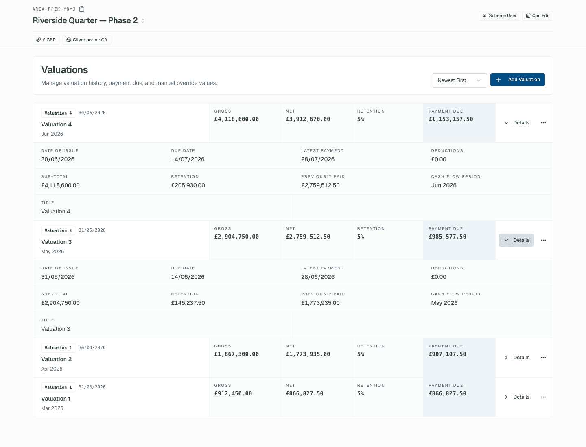Select the payment due £985,577.50
The height and width of the screenshot is (447, 586).
[x=447, y=237]
